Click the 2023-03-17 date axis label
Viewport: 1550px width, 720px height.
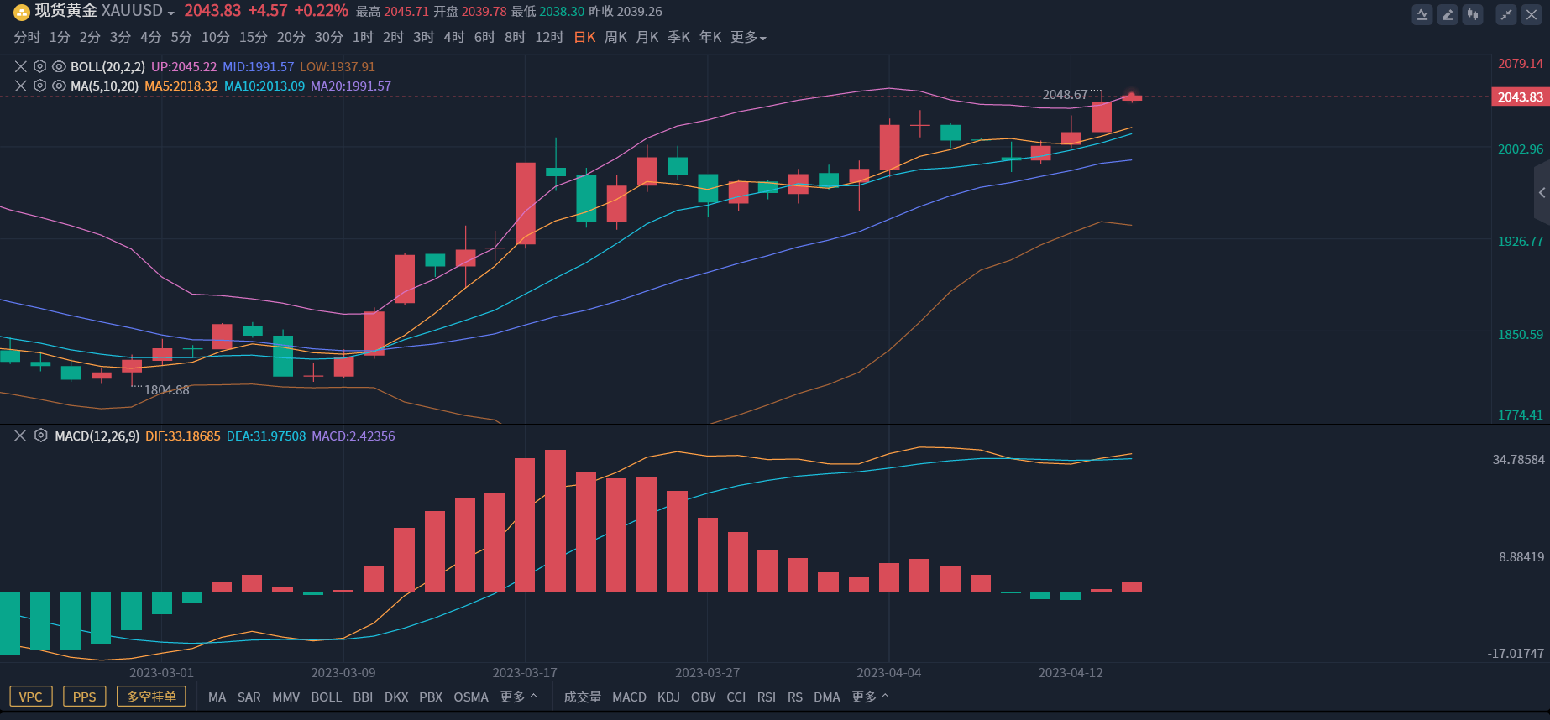click(525, 673)
